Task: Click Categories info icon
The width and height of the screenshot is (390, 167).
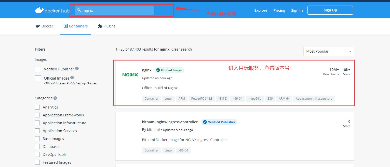Action: pyautogui.click(x=55, y=98)
